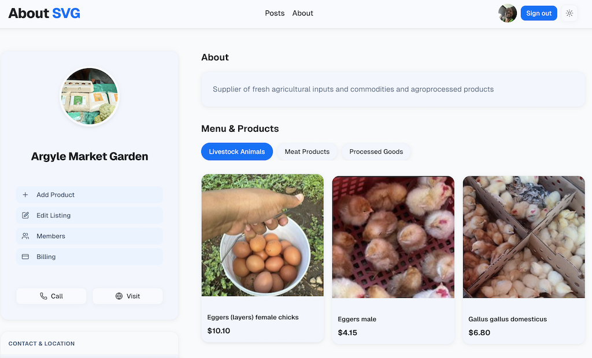Open the Argyle Market Garden profile picture
Screen dimensions: 592x358
(89, 96)
